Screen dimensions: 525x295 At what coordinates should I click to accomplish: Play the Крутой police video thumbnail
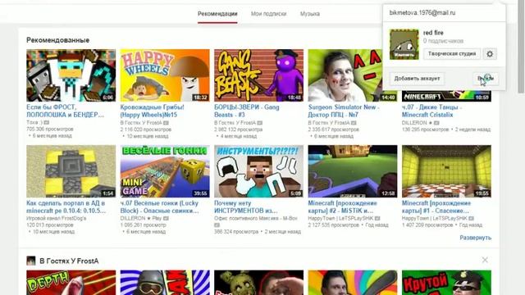(x=446, y=283)
